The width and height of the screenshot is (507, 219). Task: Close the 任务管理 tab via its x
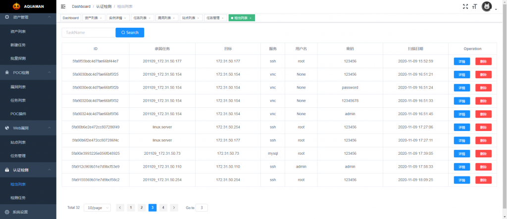pos(222,18)
